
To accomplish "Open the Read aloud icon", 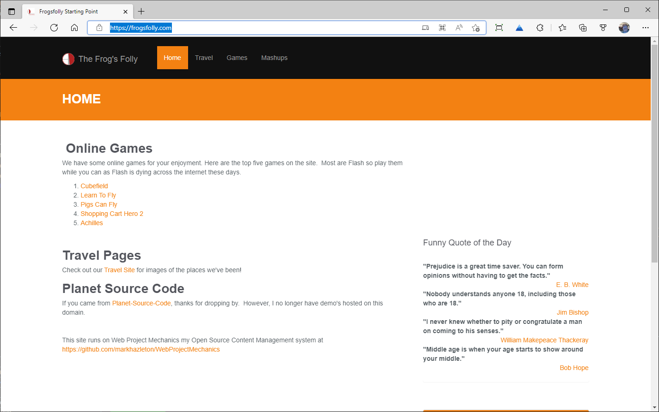I will 458,28.
